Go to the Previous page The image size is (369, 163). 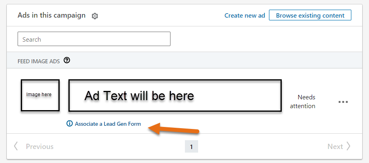pos(39,147)
